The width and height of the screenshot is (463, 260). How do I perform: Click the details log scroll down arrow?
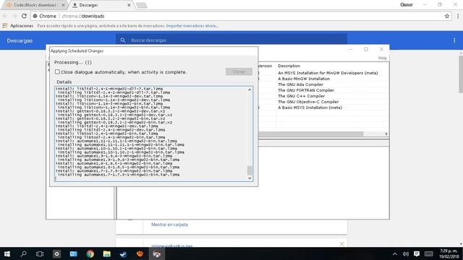(x=250, y=178)
